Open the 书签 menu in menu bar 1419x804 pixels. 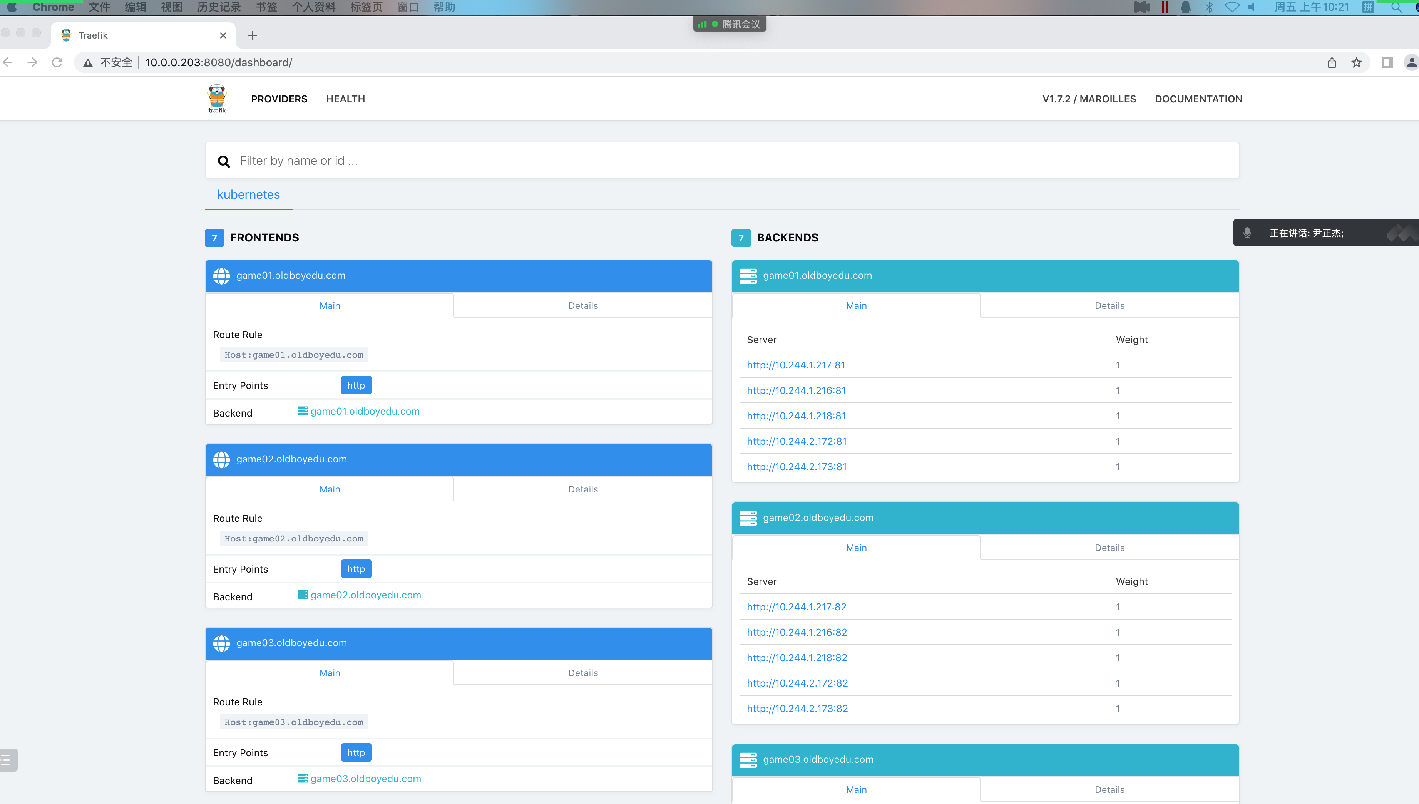(266, 7)
